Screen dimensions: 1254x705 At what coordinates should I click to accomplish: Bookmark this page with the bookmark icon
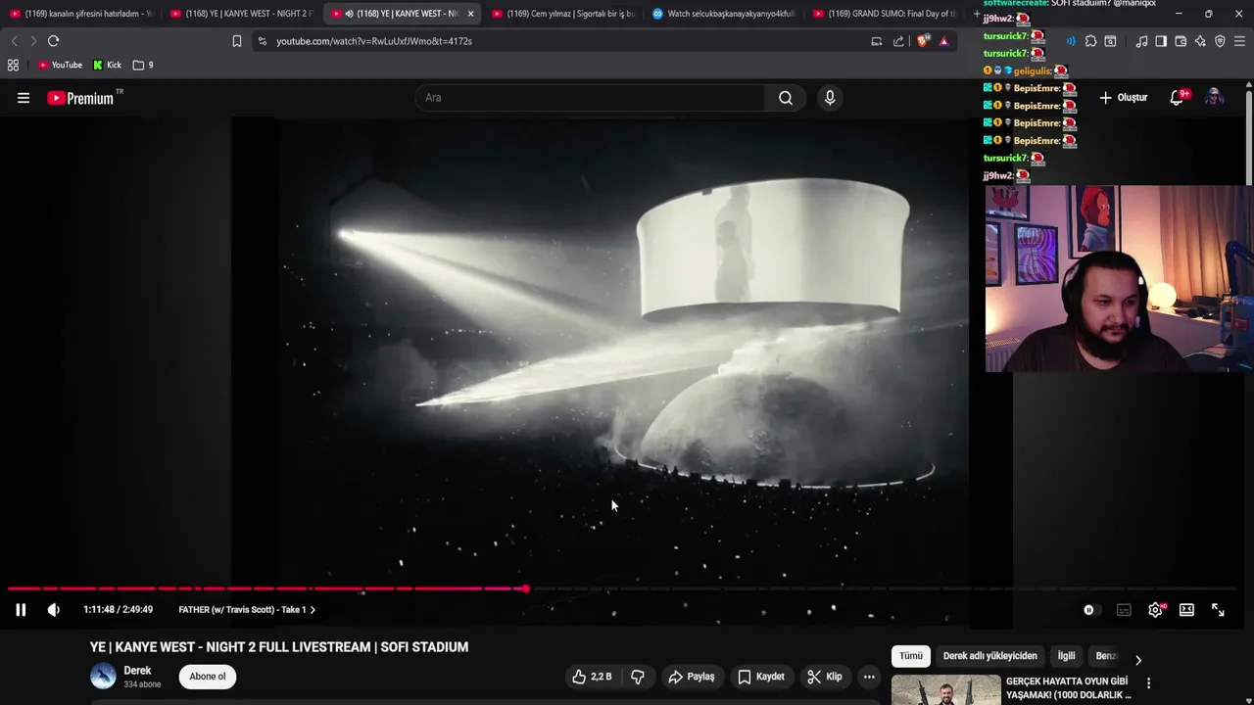coord(237,41)
